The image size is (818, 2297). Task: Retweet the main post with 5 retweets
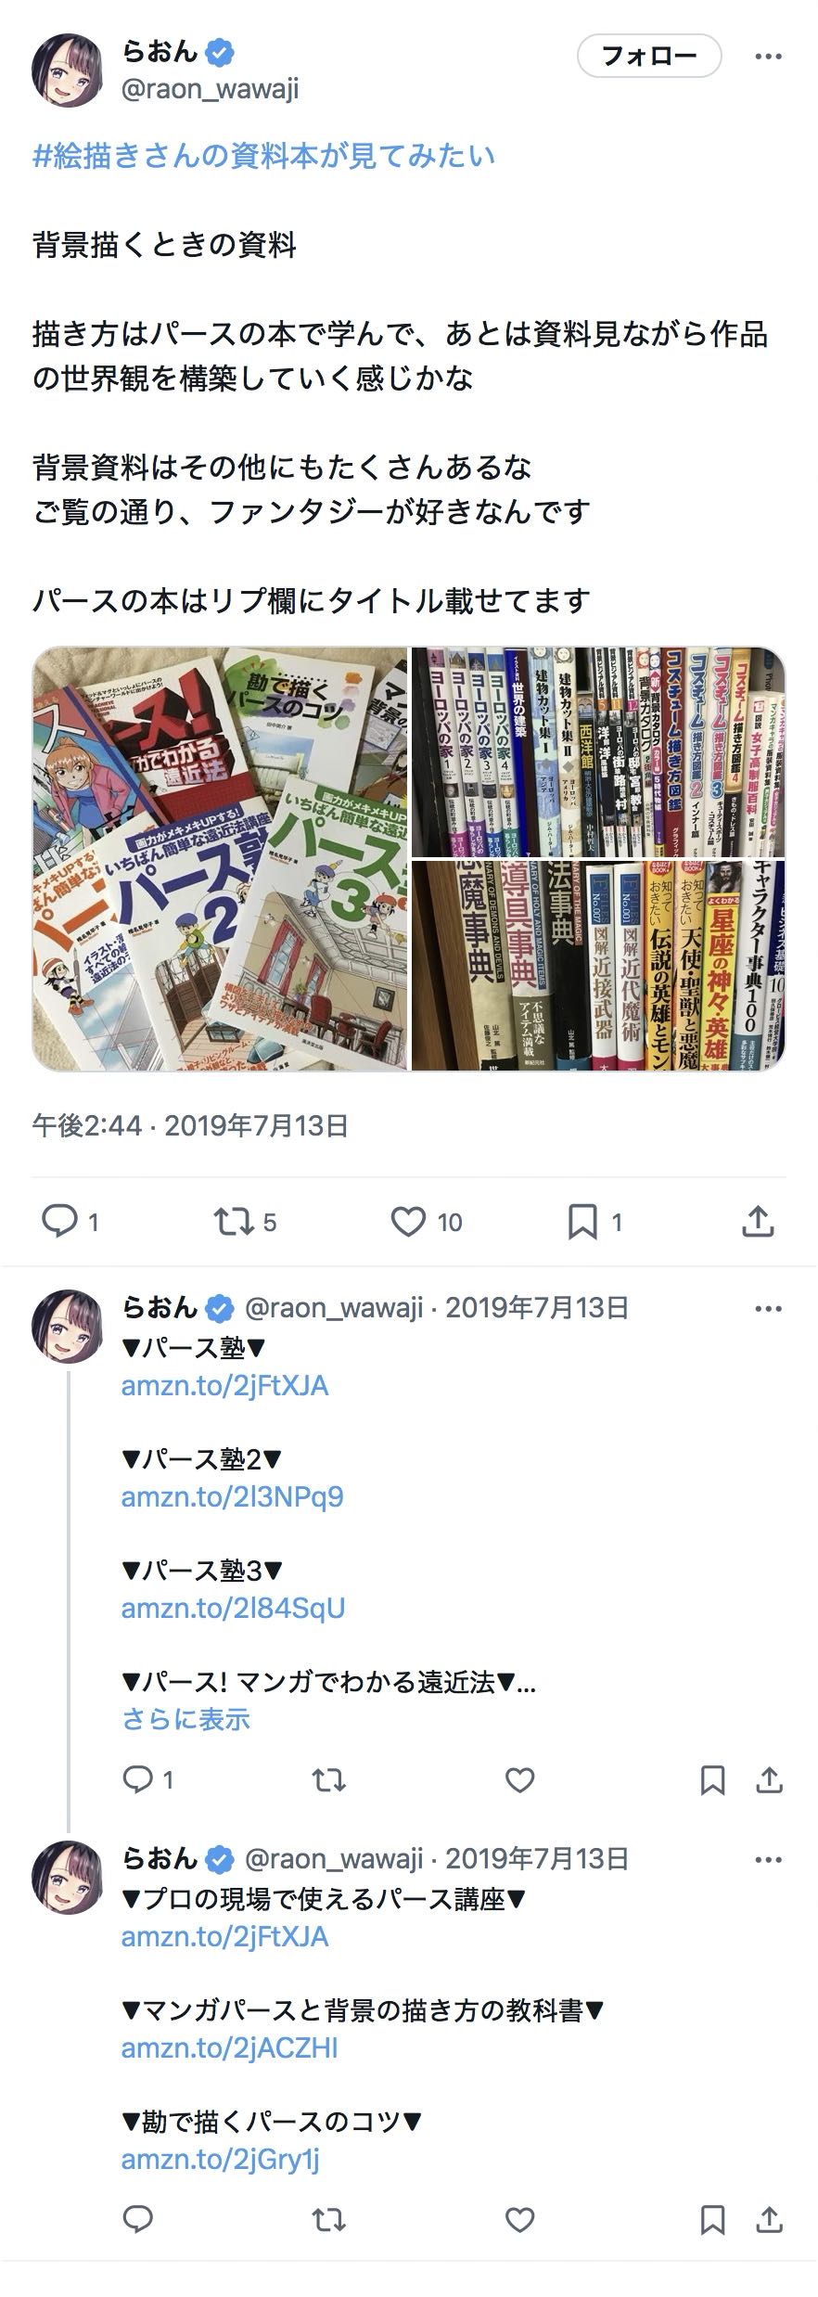[246, 1221]
